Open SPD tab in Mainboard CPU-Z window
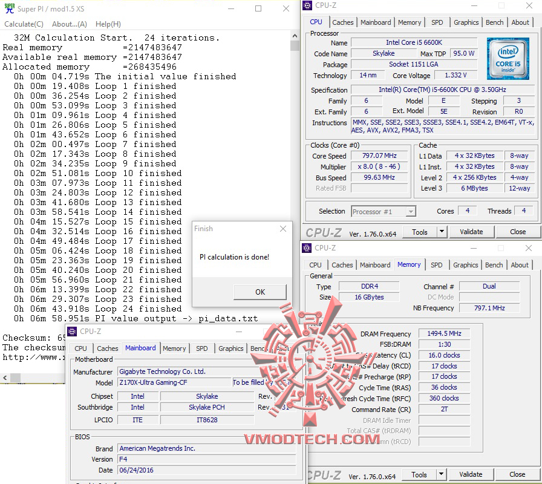Viewport: 542px width, 484px height. click(x=202, y=349)
